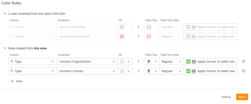The width and height of the screenshot is (251, 104).
Task: Click the search icon in the Organization rule's Column field
Action: pyautogui.click(x=12, y=61)
